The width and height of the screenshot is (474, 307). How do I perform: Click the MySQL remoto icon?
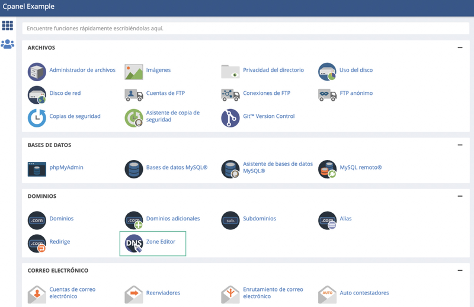[327, 169]
